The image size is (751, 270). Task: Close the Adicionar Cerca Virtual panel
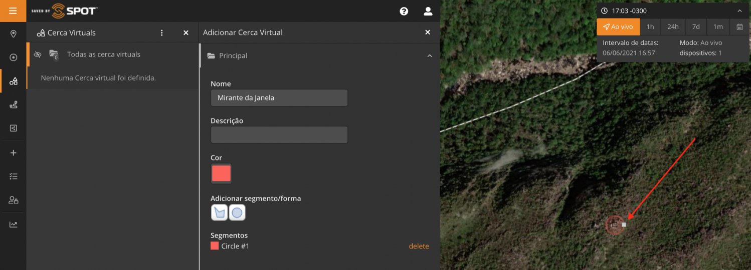tap(428, 32)
